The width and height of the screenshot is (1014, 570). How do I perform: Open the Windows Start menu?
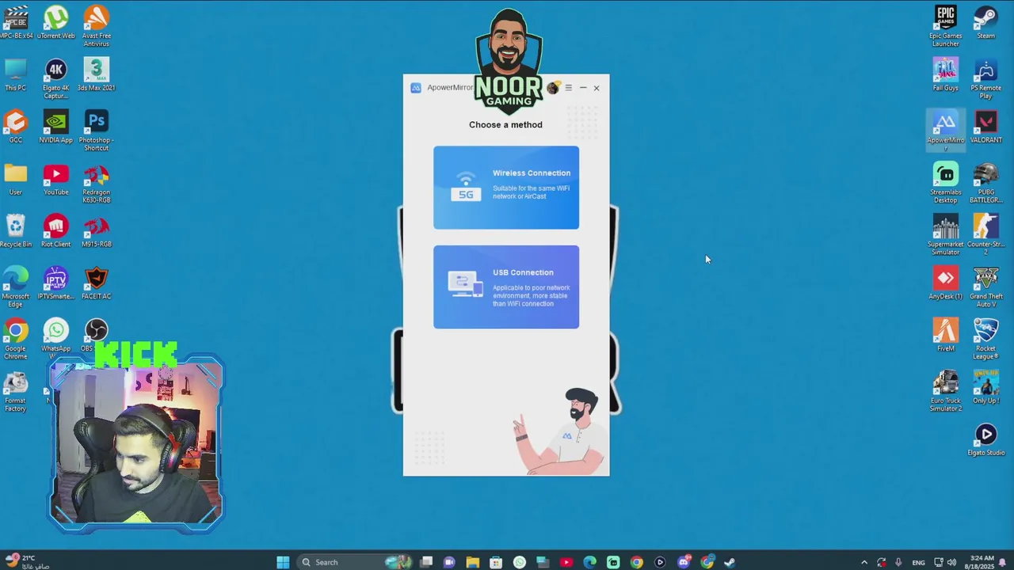(283, 562)
